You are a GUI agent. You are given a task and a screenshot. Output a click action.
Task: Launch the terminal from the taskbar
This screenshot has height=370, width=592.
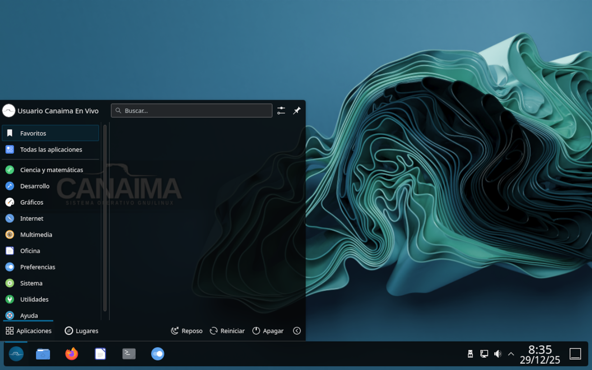[129, 354]
